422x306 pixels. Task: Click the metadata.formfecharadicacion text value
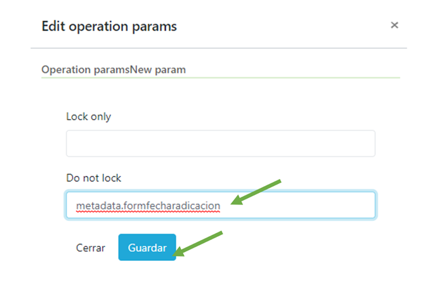coord(148,206)
